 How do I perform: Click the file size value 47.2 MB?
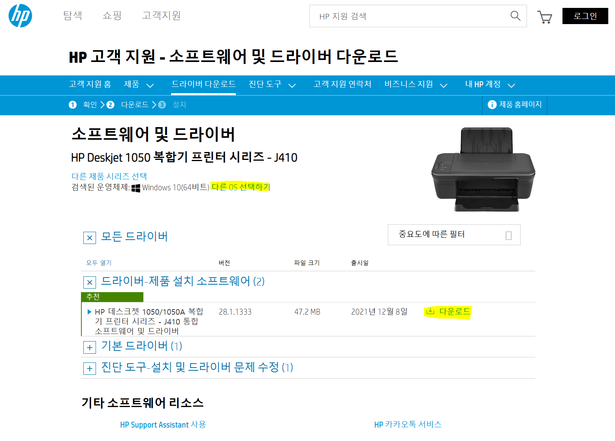click(x=307, y=312)
